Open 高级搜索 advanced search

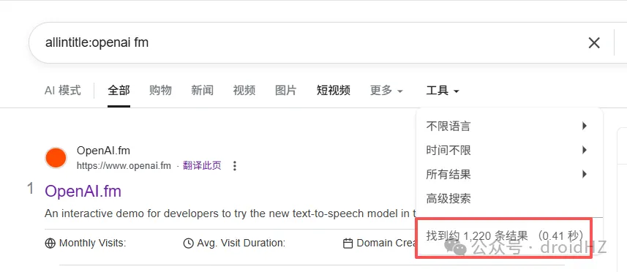[x=448, y=198]
